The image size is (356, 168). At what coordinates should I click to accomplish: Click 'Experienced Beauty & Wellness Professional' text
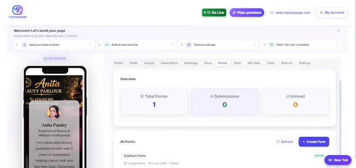tap(54, 133)
